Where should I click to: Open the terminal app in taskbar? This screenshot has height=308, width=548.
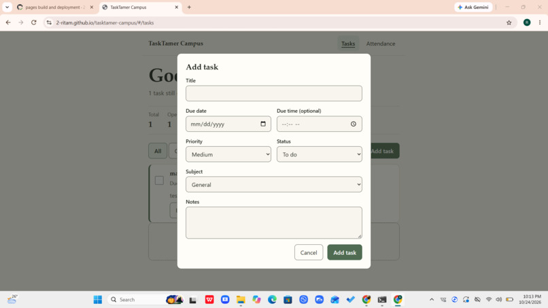pos(382,300)
